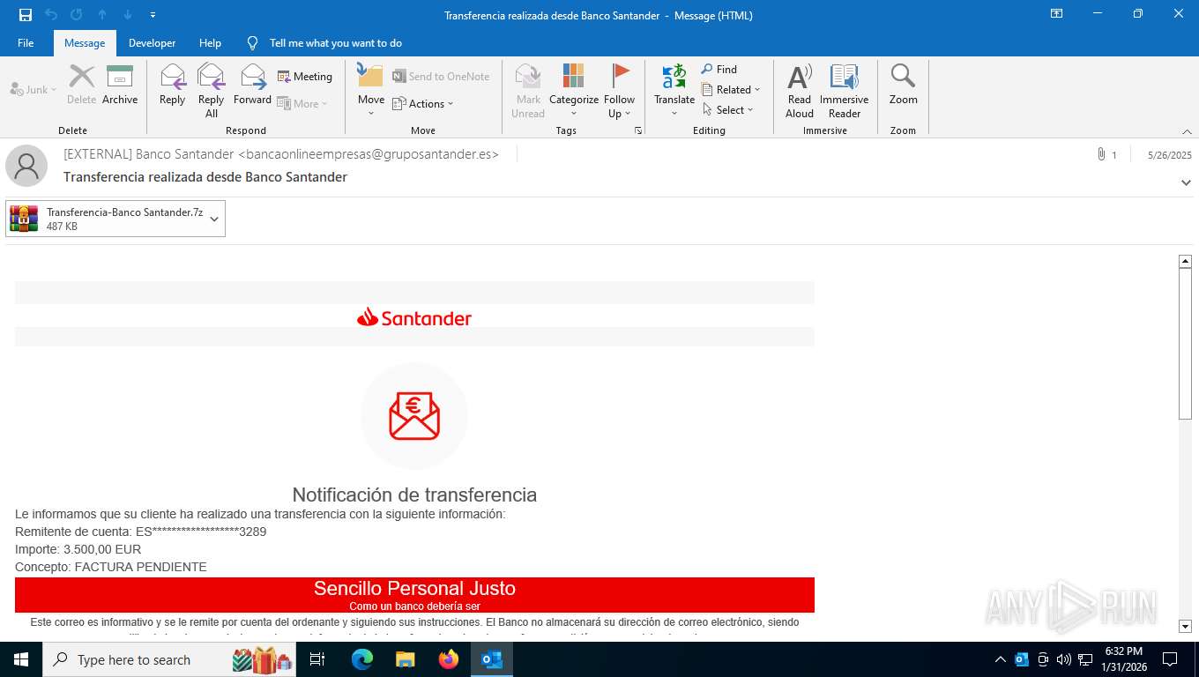The image size is (1199, 677).
Task: Archive this message
Action: coord(120,86)
